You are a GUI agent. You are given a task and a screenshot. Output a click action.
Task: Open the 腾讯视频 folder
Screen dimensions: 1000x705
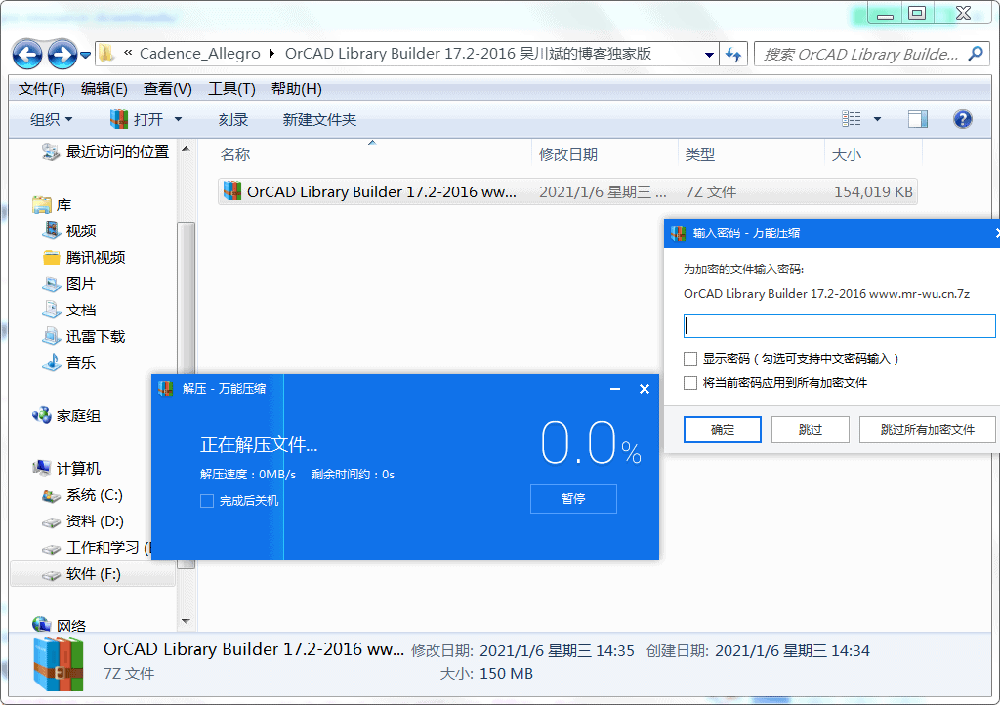point(84,258)
